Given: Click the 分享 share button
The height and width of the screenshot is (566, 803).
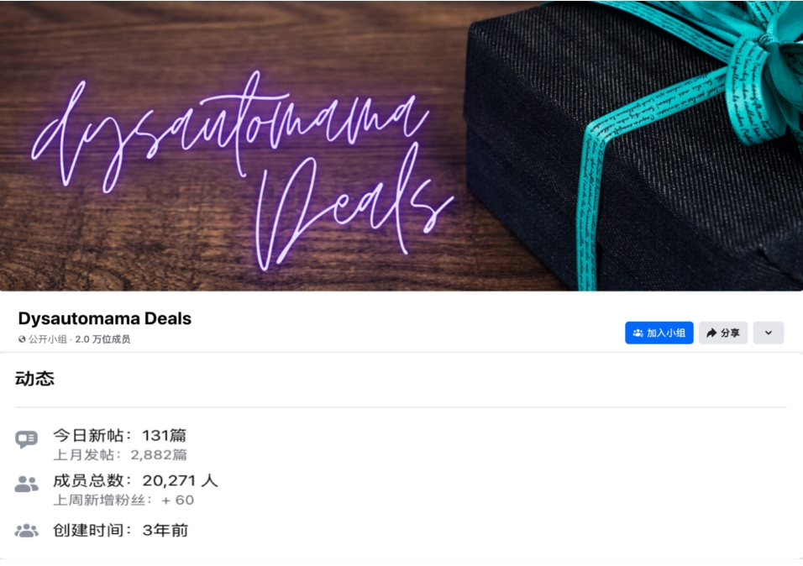Looking at the screenshot, I should (x=723, y=333).
